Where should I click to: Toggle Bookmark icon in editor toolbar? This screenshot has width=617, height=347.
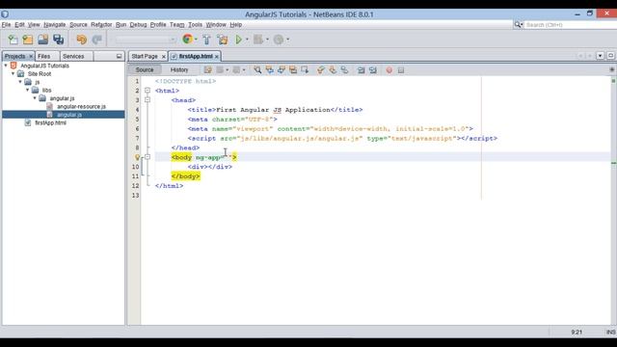click(x=345, y=70)
